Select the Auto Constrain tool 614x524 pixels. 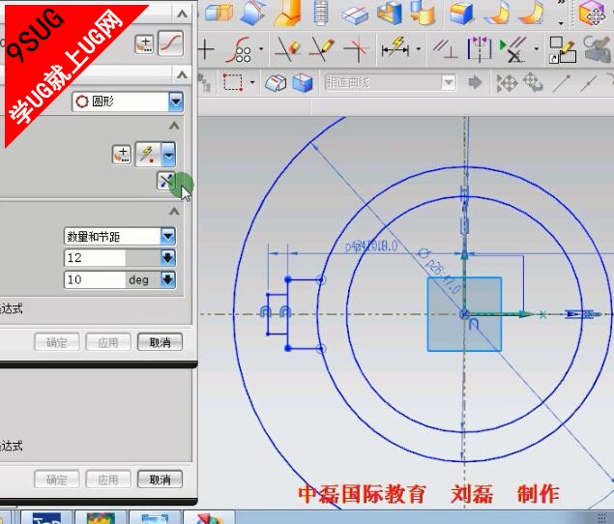[512, 49]
